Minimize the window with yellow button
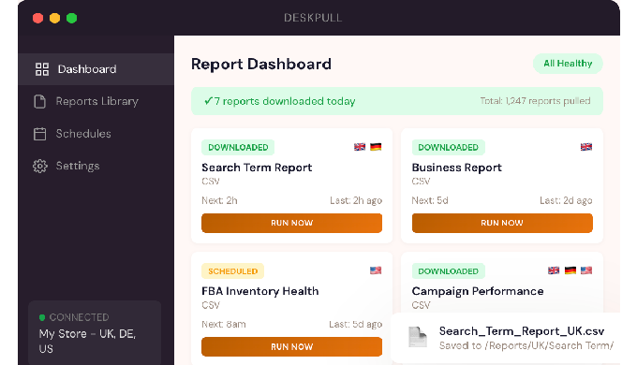 pos(55,19)
